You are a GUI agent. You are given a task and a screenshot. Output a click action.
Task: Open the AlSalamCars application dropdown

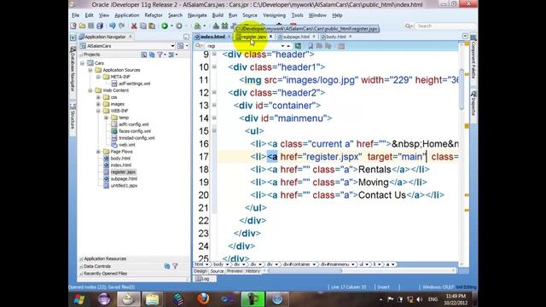(172, 46)
